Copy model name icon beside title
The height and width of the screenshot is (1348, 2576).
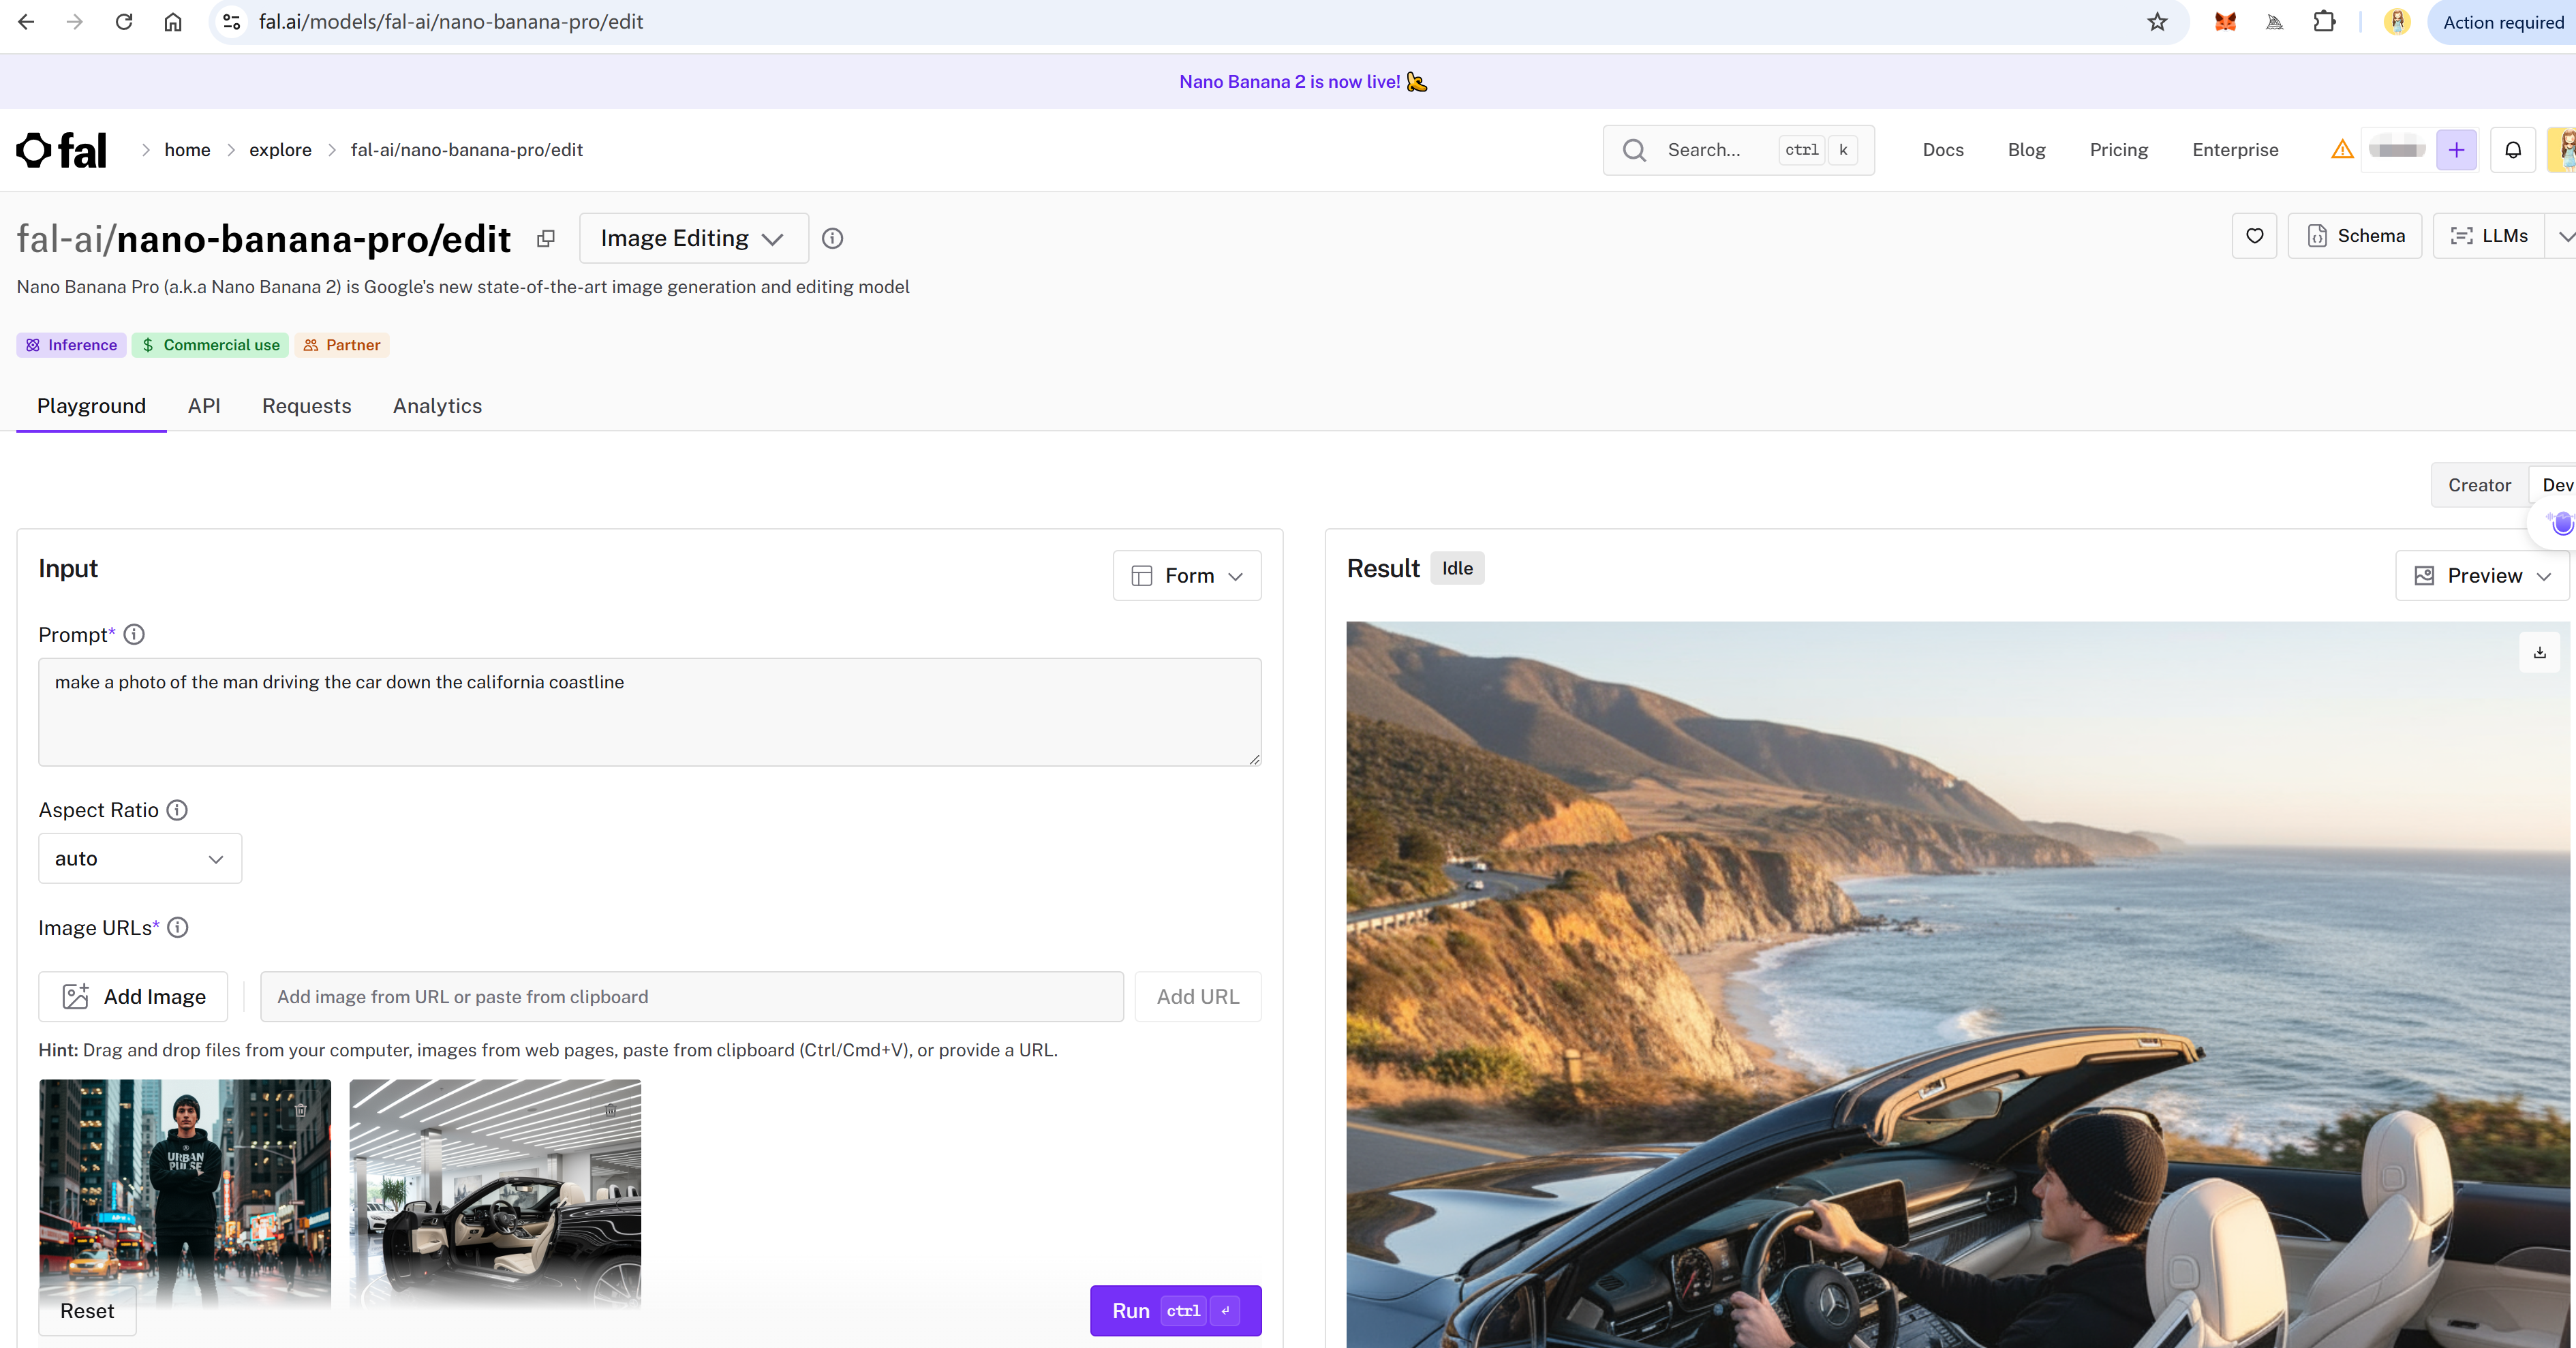click(545, 238)
